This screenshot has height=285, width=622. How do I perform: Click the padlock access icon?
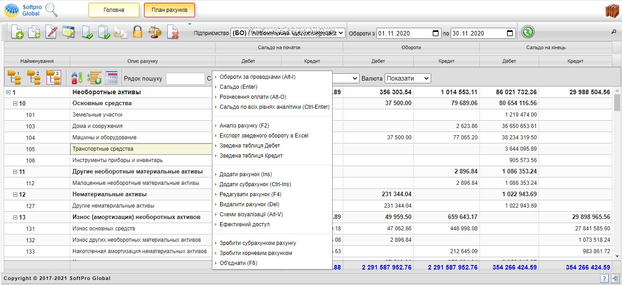138,32
